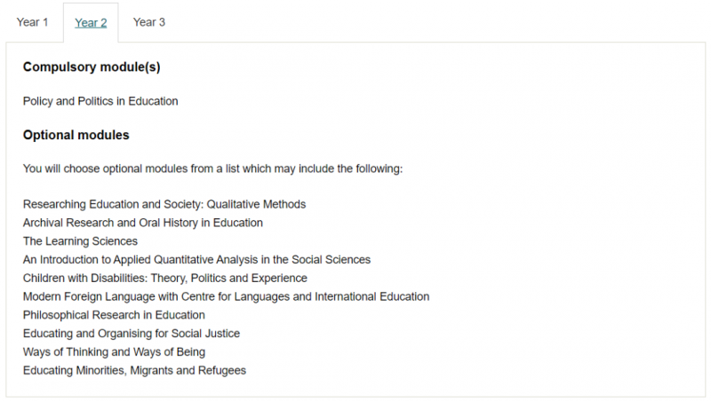Select Archival Research and Oral History module

point(143,223)
